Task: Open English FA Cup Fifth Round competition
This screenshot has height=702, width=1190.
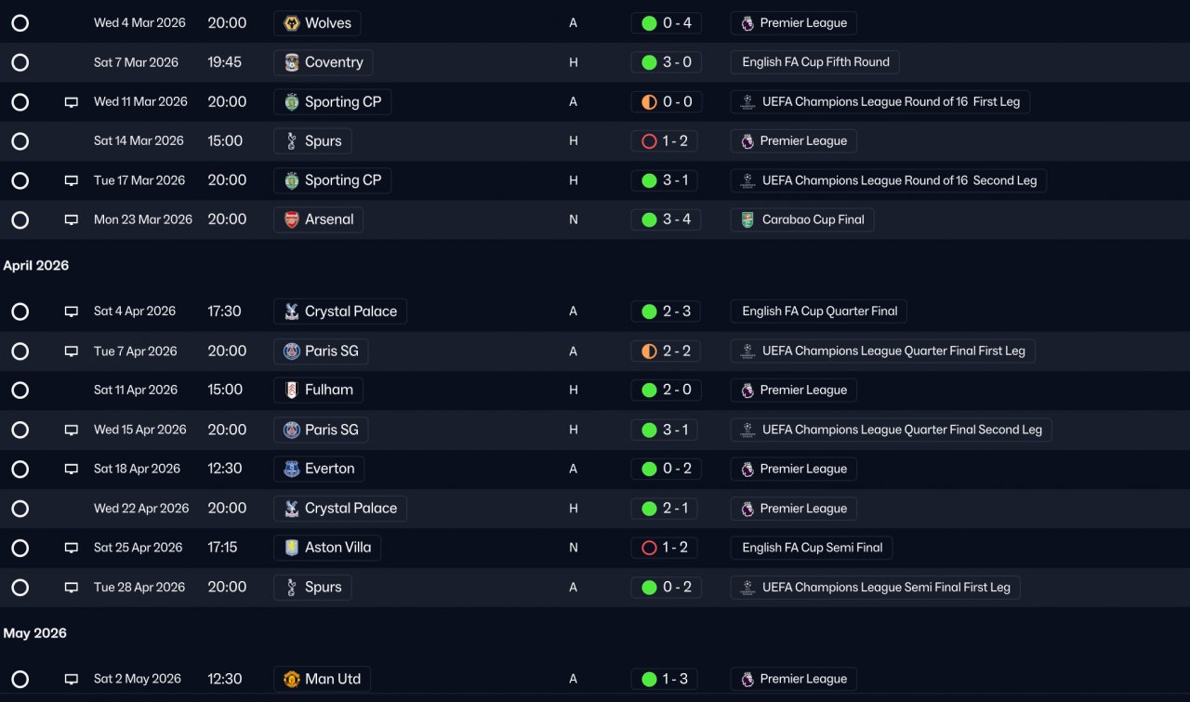Action: click(x=815, y=62)
